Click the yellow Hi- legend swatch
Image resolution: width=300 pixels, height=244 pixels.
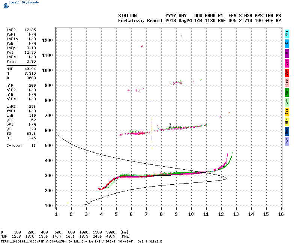pyautogui.click(x=286, y=122)
